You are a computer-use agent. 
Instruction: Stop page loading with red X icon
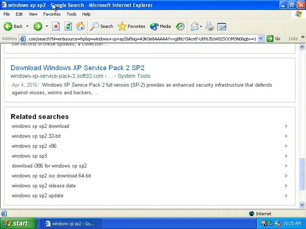[56, 26]
